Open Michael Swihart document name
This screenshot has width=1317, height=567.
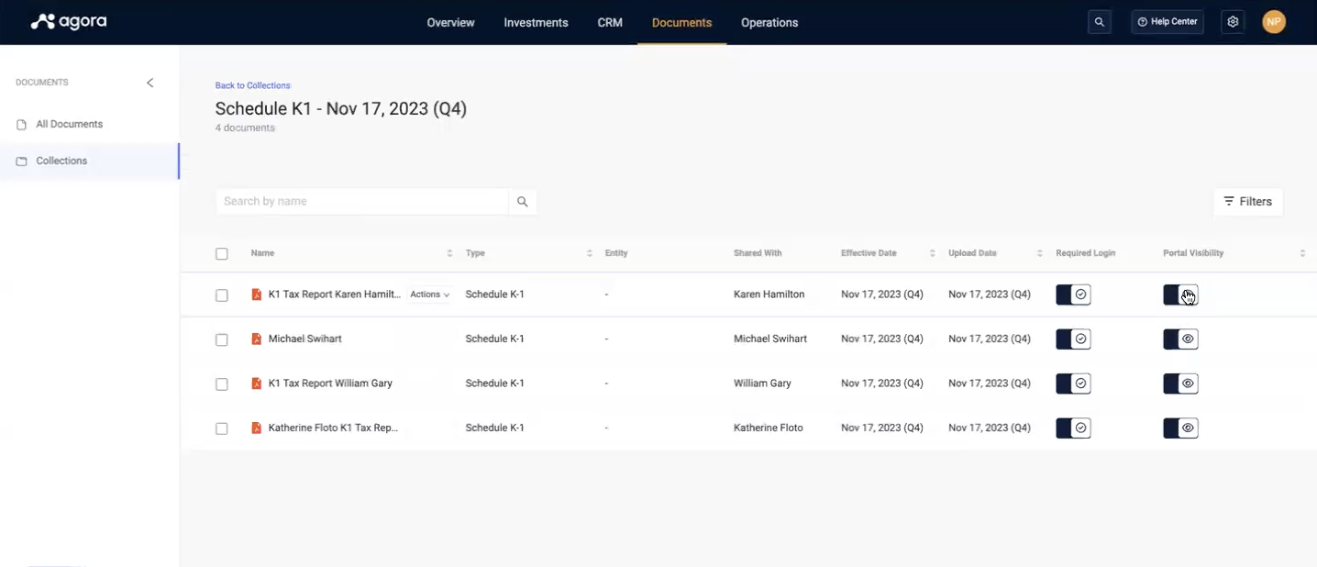pyautogui.click(x=304, y=339)
